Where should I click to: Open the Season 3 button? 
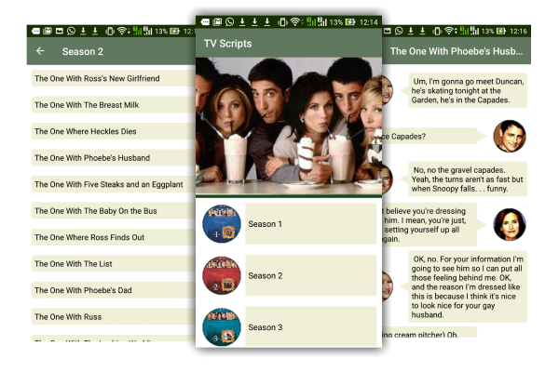[311, 326]
